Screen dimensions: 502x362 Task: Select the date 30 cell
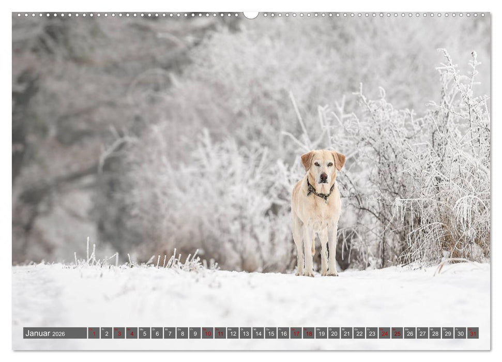click(459, 334)
